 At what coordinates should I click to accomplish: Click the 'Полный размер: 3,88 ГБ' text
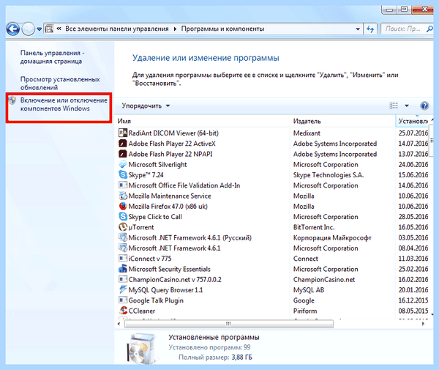[x=215, y=358]
